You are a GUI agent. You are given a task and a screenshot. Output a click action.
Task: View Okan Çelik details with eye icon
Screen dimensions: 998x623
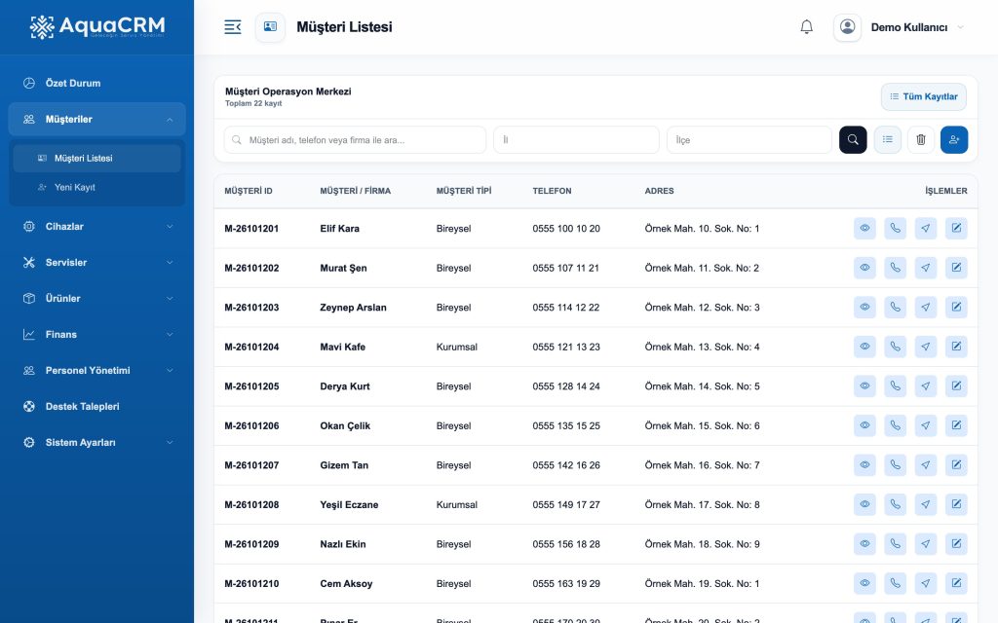(864, 425)
